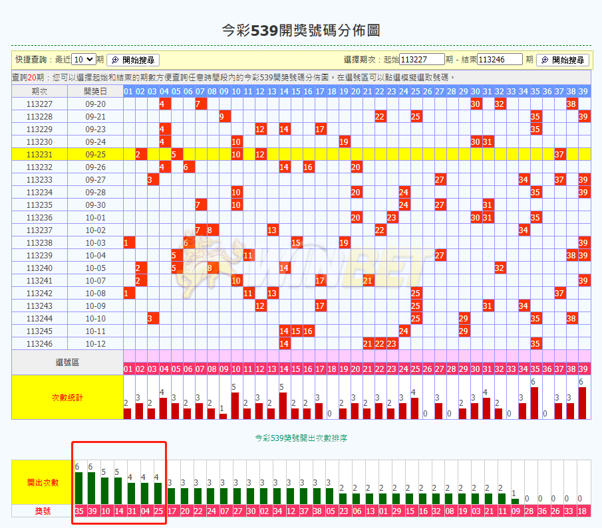This screenshot has width=602, height=528.
Task: Click ranked number 39 in 獎號 row
Action: [x=92, y=511]
